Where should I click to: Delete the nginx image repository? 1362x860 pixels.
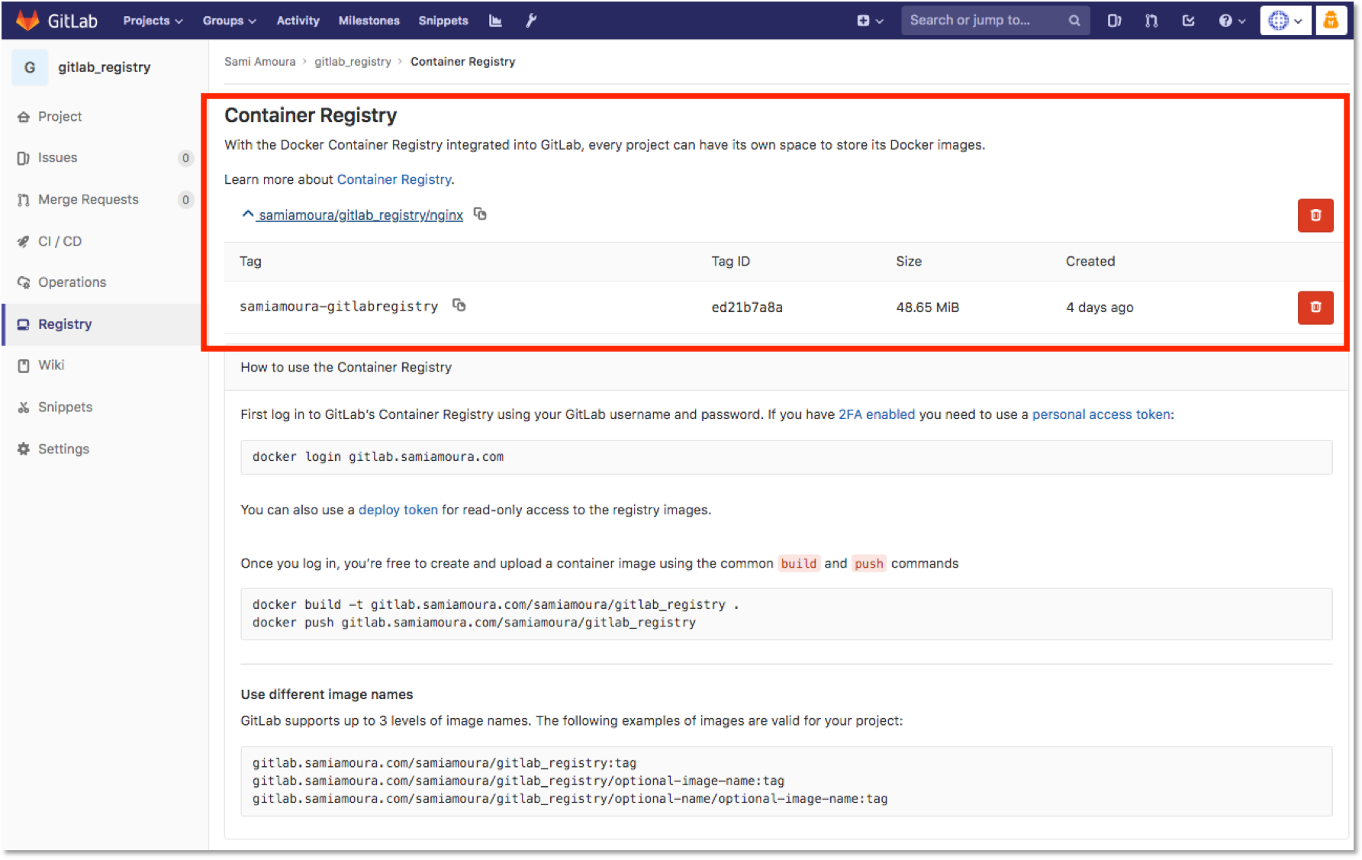pos(1315,215)
